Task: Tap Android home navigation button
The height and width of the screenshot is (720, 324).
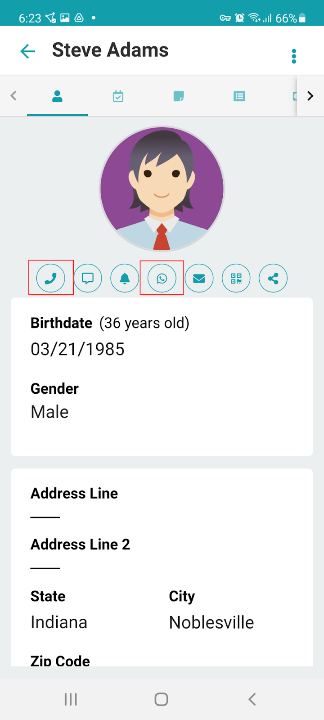Action: click(162, 699)
